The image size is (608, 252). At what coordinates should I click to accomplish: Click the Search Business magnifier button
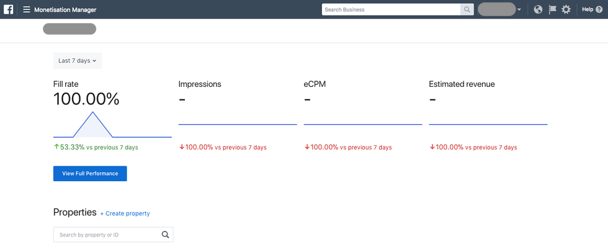pos(467,9)
